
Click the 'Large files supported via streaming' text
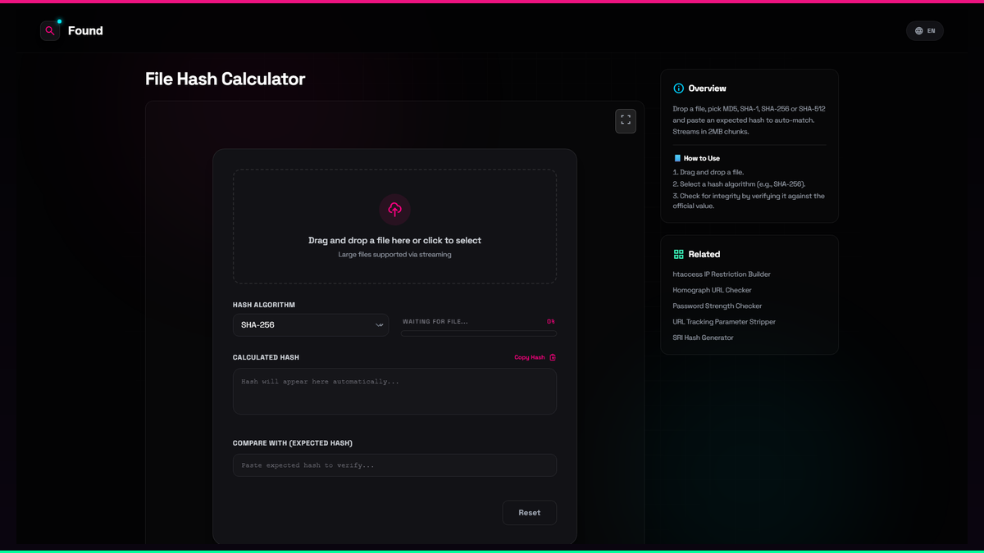394,255
